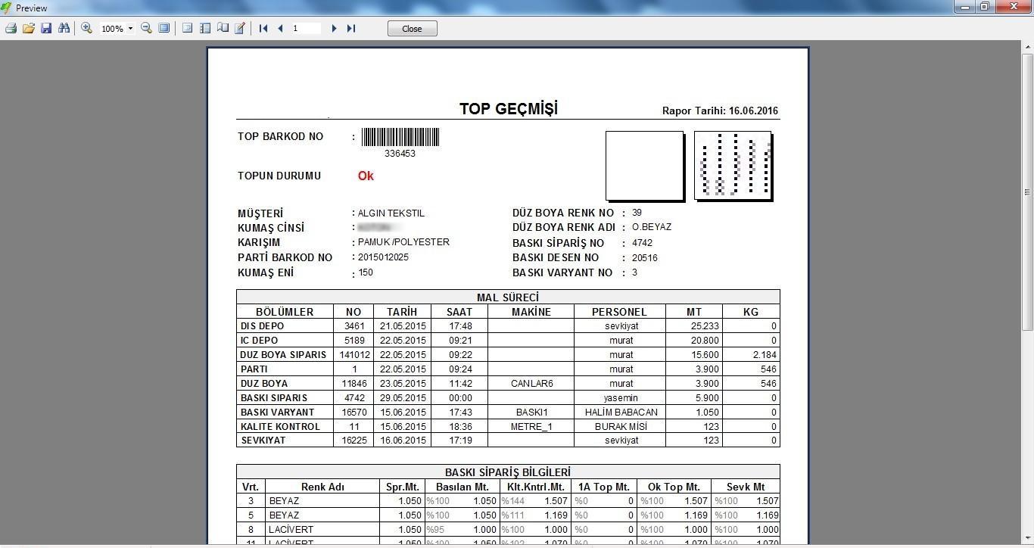
Task: Minimize the Preview window
Action: click(x=965, y=7)
